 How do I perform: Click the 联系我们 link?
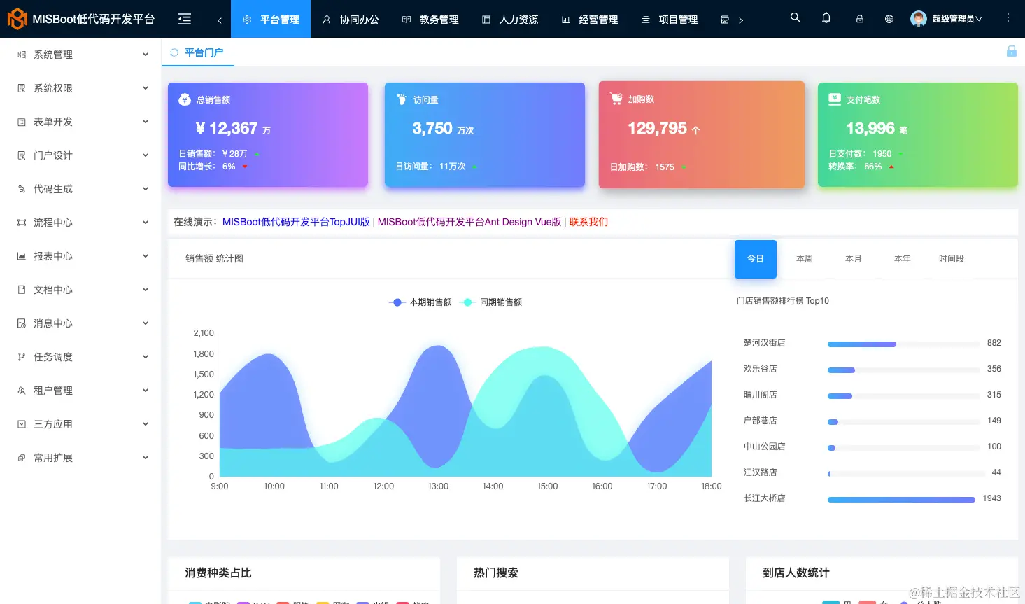tap(588, 222)
